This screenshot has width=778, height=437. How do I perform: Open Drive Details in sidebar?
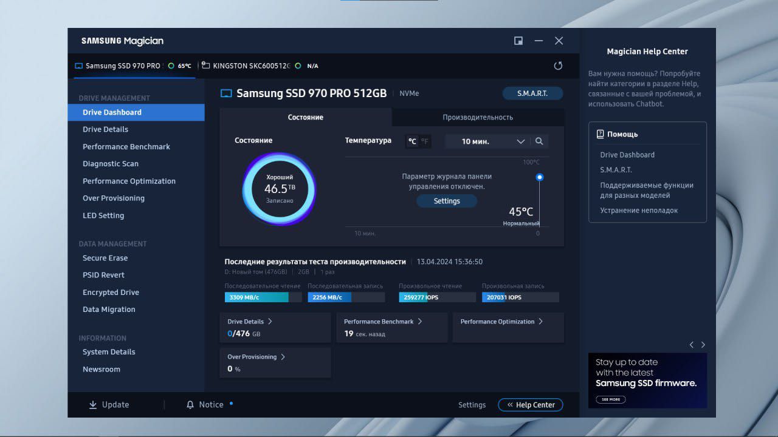tap(105, 129)
